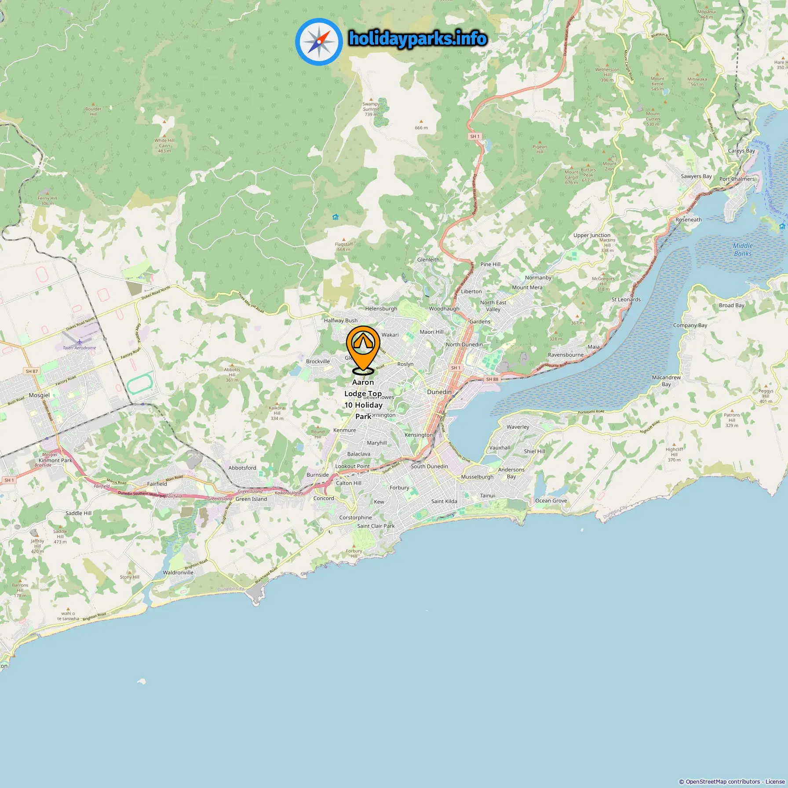
Task: Click the orange campsite map pin
Action: click(x=363, y=349)
